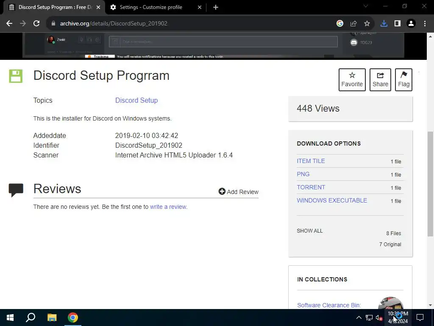The image size is (434, 326).
Task: Open the Chrome profile avatar
Action: click(411, 24)
